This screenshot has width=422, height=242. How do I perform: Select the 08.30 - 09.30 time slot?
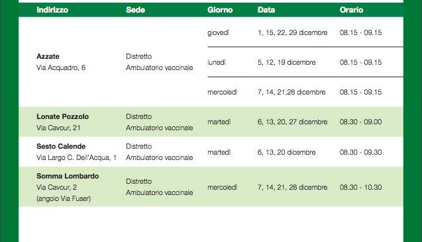coord(360,152)
